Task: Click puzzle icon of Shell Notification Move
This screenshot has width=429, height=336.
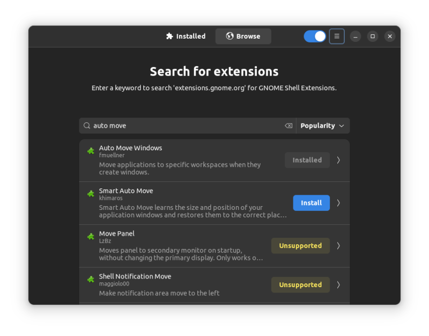Action: click(91, 279)
